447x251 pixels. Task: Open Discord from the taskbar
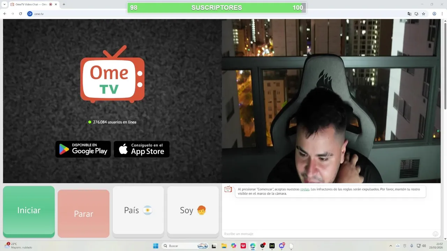point(282,246)
